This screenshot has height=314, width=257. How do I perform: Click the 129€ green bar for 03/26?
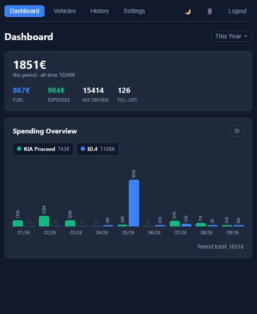pos(70,223)
